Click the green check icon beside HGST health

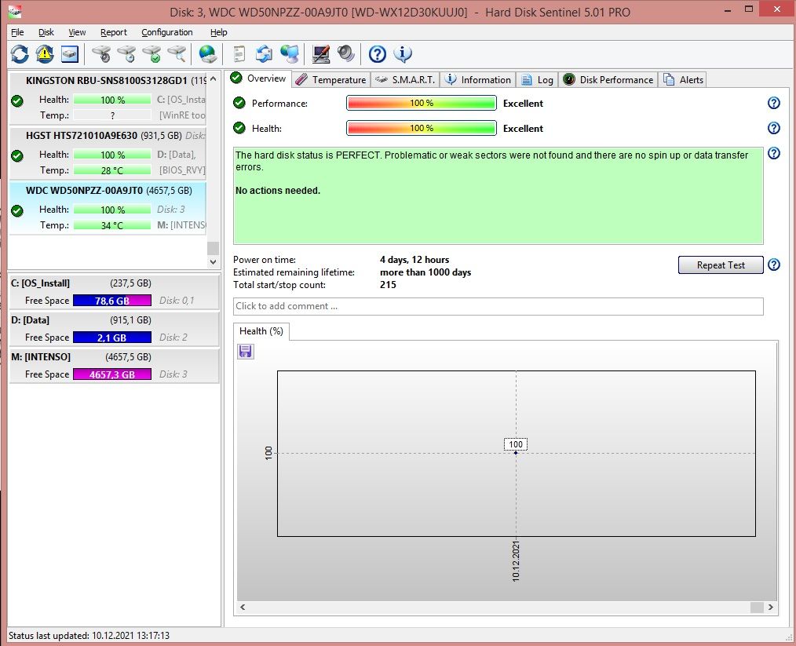click(17, 155)
